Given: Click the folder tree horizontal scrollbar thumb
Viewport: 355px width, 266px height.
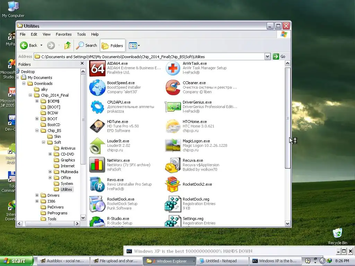Looking at the screenshot, I should coord(50,224).
